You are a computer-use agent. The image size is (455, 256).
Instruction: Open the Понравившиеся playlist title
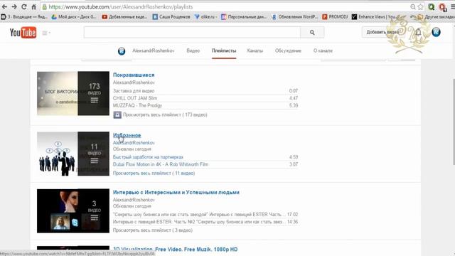pos(134,75)
